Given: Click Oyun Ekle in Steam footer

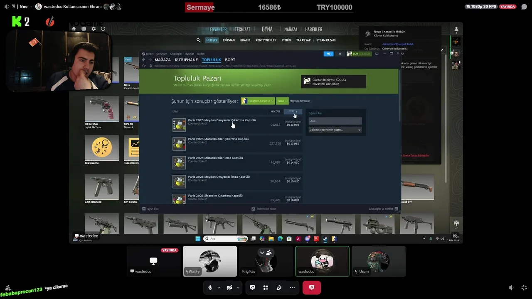Looking at the screenshot, I should pos(150,209).
